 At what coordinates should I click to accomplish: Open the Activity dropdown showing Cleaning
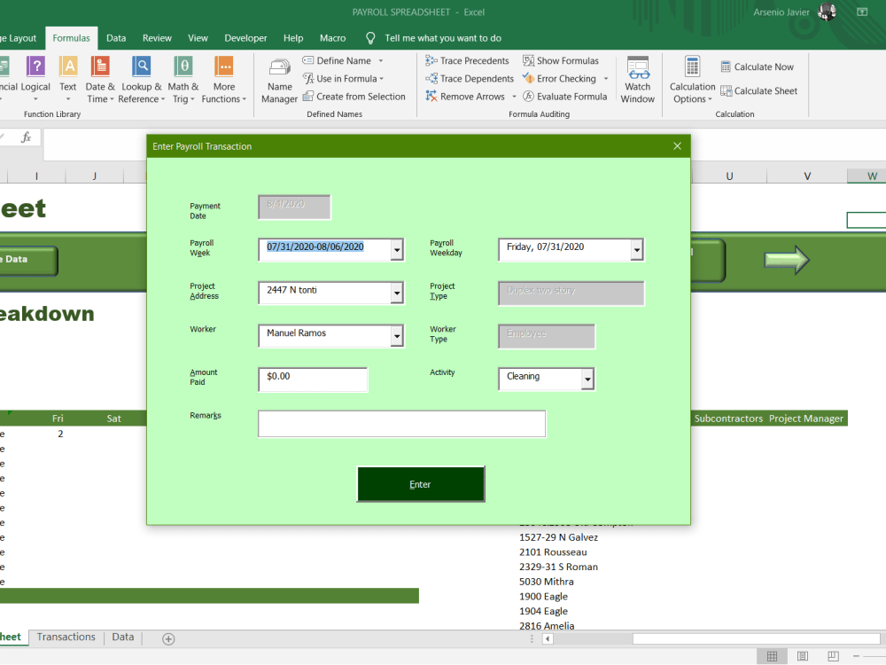coord(587,379)
